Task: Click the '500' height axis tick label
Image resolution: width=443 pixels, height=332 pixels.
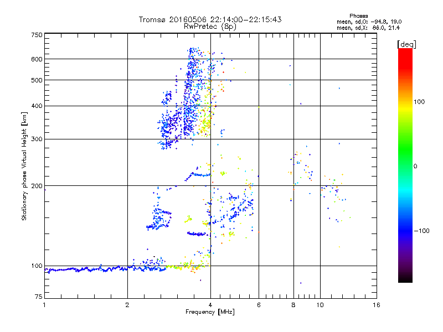Action: (37, 80)
